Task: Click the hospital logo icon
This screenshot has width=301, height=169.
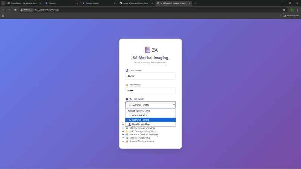Action: coord(148,50)
